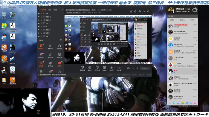209x117 pixels.
Task: Open QQ 联系人 tab
Action: [x=182, y=20]
